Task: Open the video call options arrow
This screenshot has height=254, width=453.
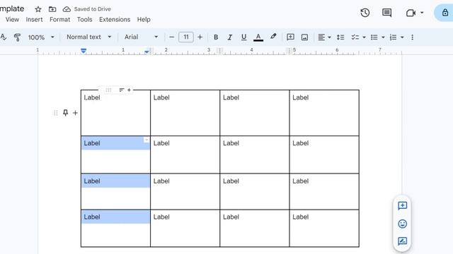Action: 422,13
